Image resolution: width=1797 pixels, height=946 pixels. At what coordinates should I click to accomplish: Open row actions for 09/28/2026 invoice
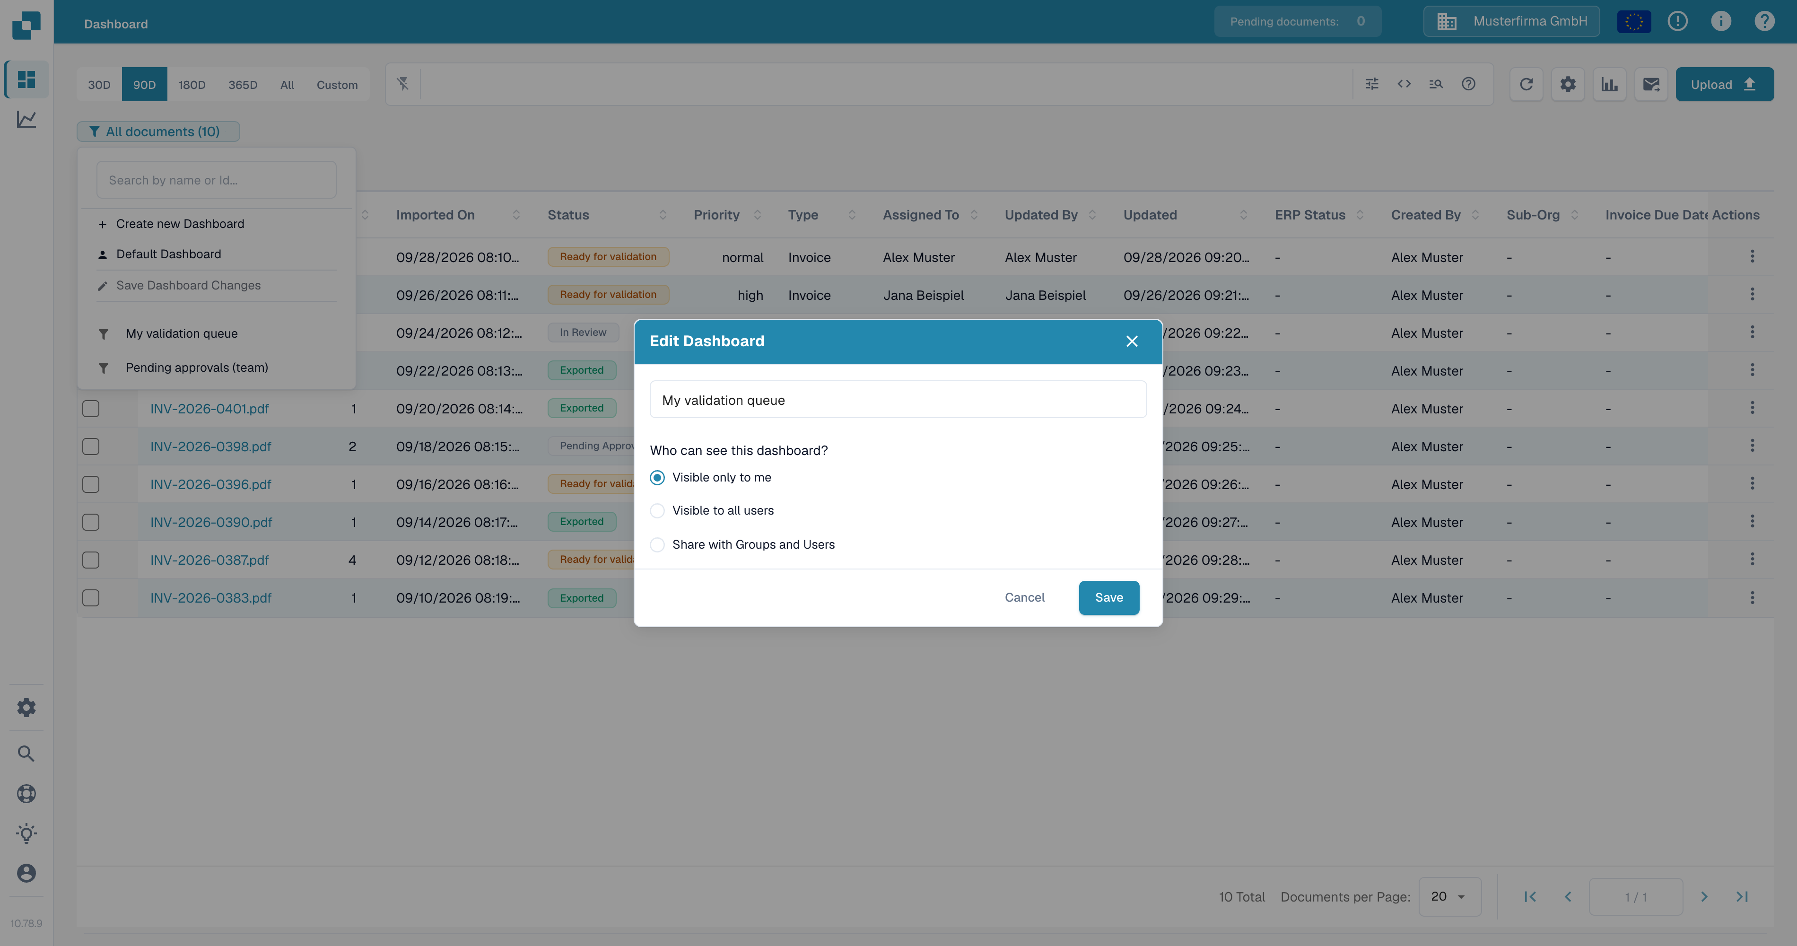pyautogui.click(x=1753, y=257)
